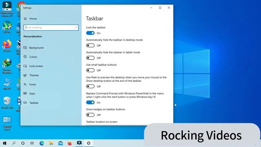Screen dimensions: 261x147
Task: Open Mail app from taskbar
Action: 61,143
